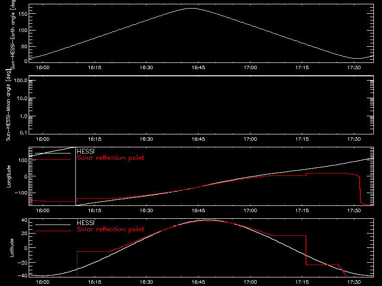
Task: Click the -40 tick in the Latitude plot
Action: (x=22, y=276)
